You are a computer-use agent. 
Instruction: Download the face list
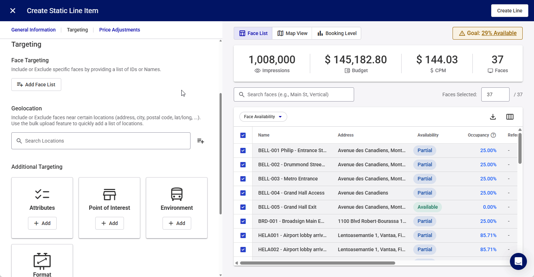493,117
